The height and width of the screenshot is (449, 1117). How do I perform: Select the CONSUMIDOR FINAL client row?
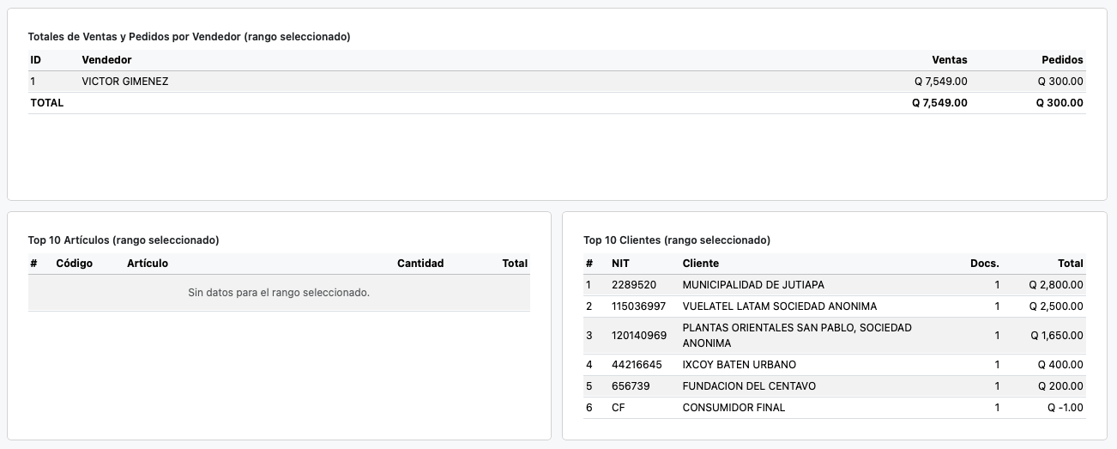click(734, 408)
